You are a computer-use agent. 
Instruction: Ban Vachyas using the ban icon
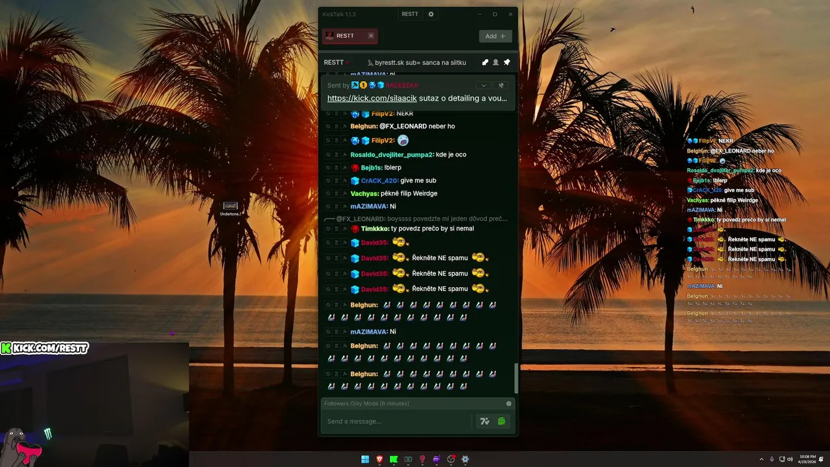(x=328, y=194)
